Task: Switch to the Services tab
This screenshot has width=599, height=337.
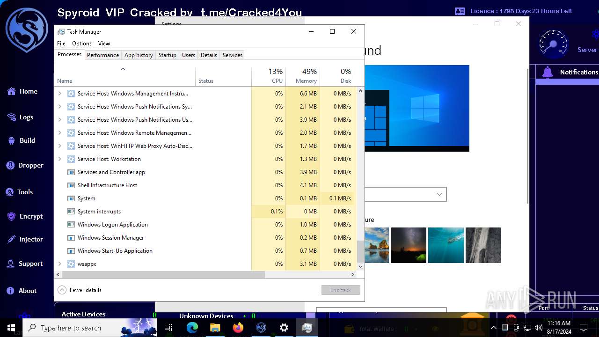Action: click(x=233, y=55)
